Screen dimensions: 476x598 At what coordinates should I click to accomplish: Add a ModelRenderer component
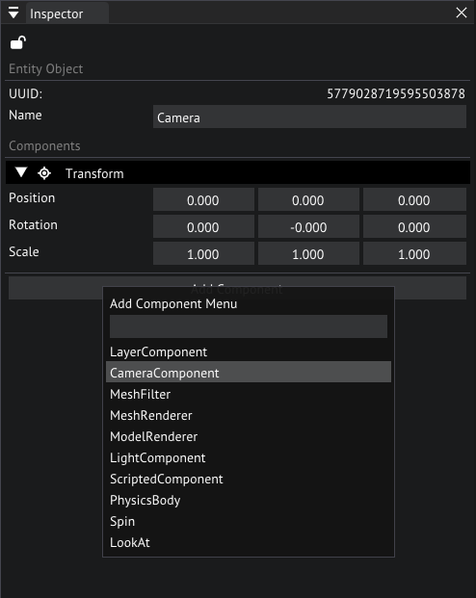click(249, 436)
